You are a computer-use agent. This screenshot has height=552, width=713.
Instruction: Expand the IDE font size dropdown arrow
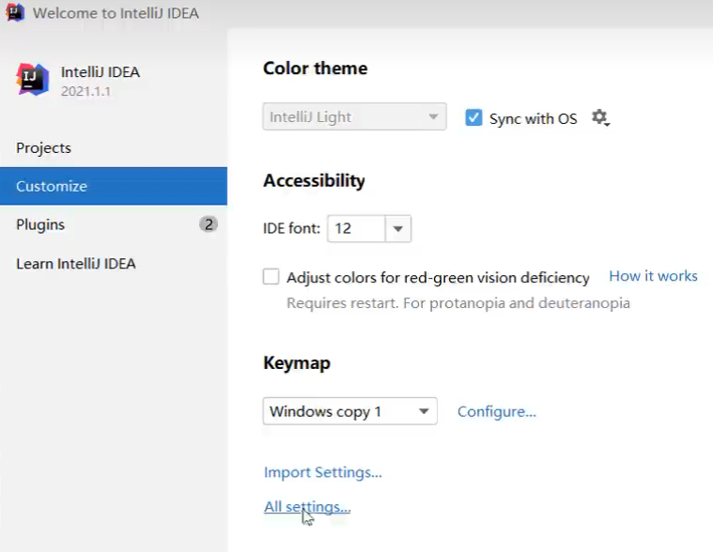point(398,228)
